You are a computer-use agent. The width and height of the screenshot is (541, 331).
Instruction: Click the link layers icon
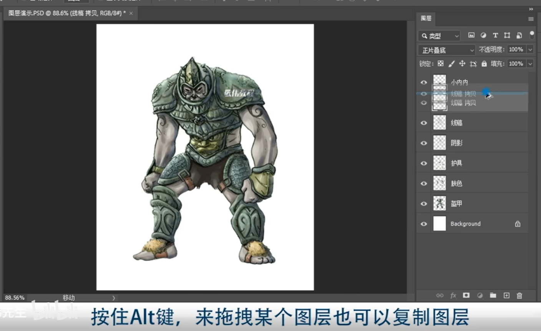(x=440, y=295)
